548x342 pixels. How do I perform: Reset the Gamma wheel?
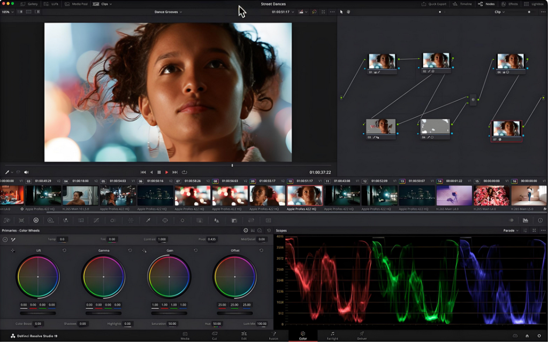click(130, 250)
